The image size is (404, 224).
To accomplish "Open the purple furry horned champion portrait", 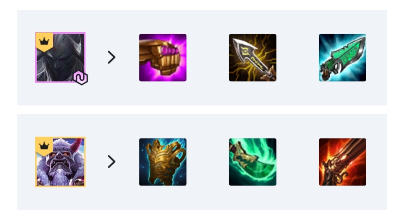I will [x=60, y=162].
